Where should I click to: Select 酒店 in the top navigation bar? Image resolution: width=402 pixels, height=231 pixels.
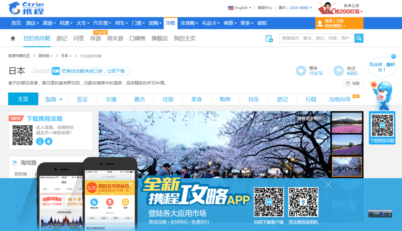32,23
